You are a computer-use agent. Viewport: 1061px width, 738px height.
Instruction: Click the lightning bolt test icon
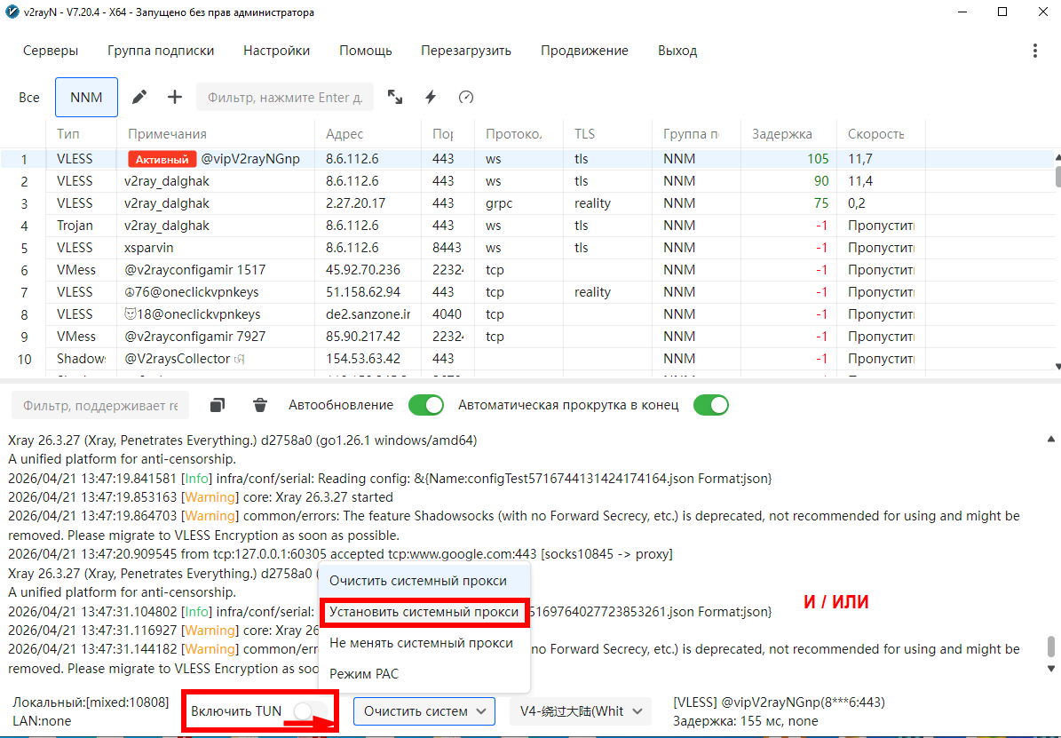click(x=431, y=98)
